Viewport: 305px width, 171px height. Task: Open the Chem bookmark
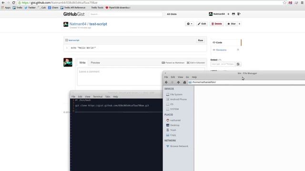click(53, 8)
